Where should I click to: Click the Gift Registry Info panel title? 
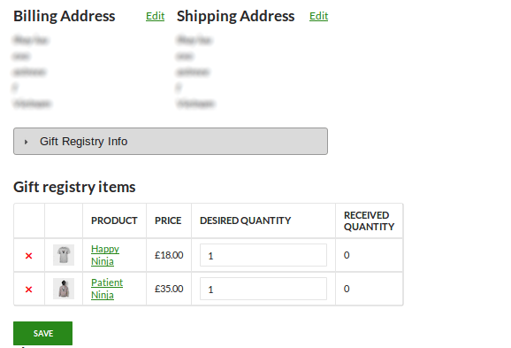[x=83, y=142]
